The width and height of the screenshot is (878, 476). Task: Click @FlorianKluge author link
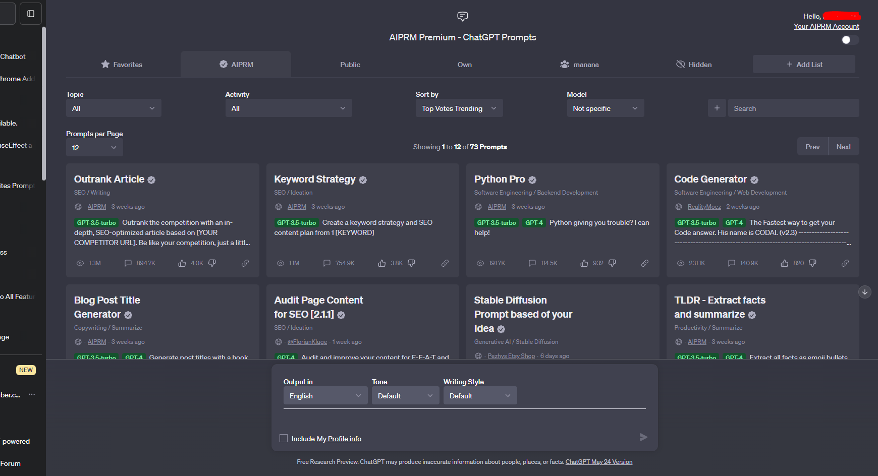tap(307, 342)
